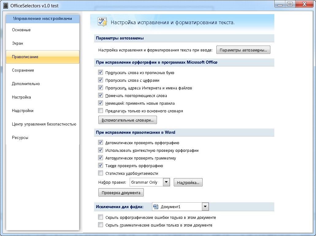Switch to the Экран section
316x236 pixels.
coord(43,43)
